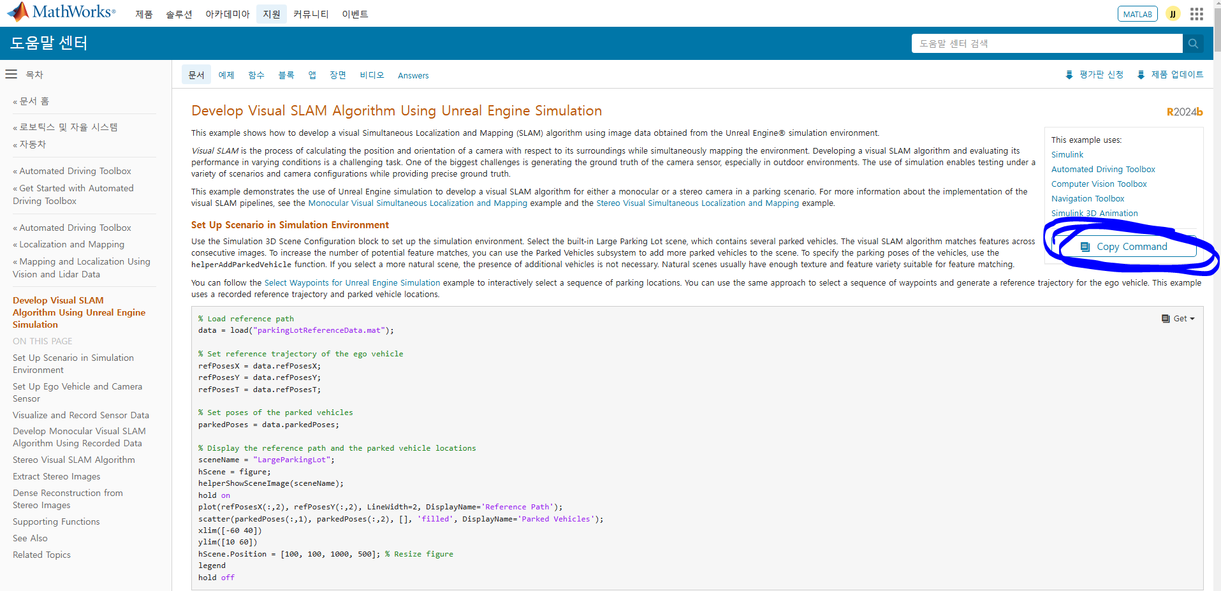Jump to Supporting Functions section
Viewport: 1221px width, 591px height.
click(x=56, y=522)
